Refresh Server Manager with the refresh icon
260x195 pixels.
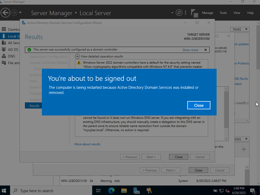[x=179, y=13]
